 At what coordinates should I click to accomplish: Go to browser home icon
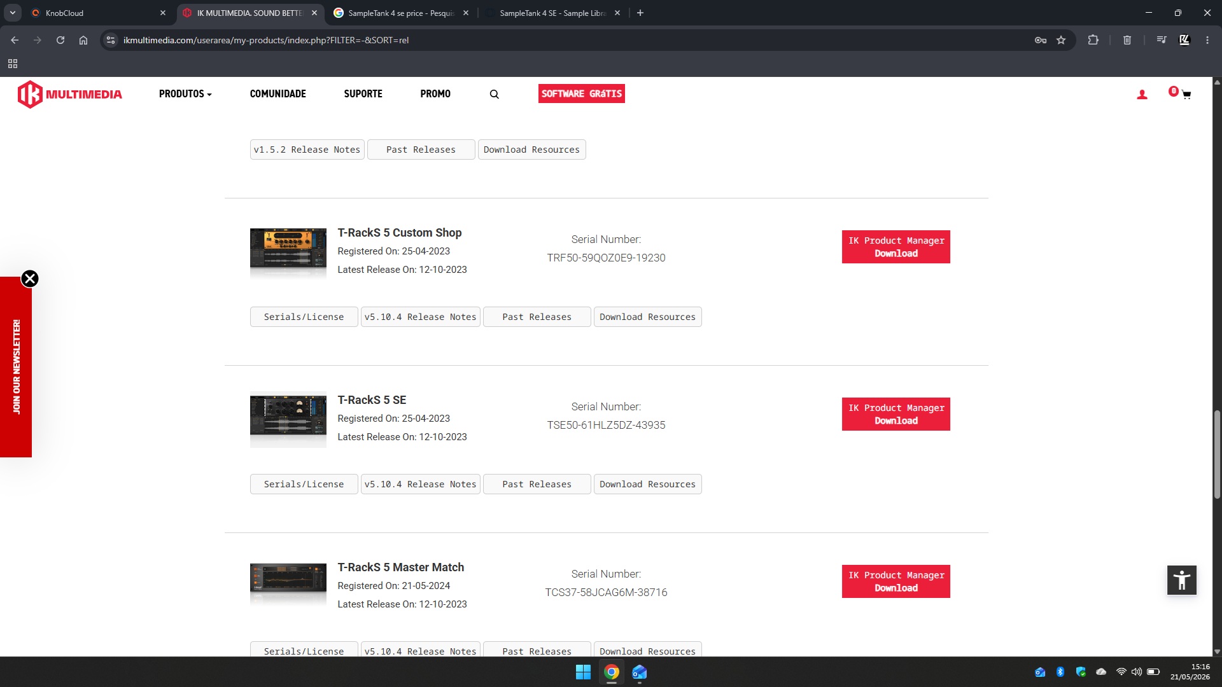coord(83,40)
